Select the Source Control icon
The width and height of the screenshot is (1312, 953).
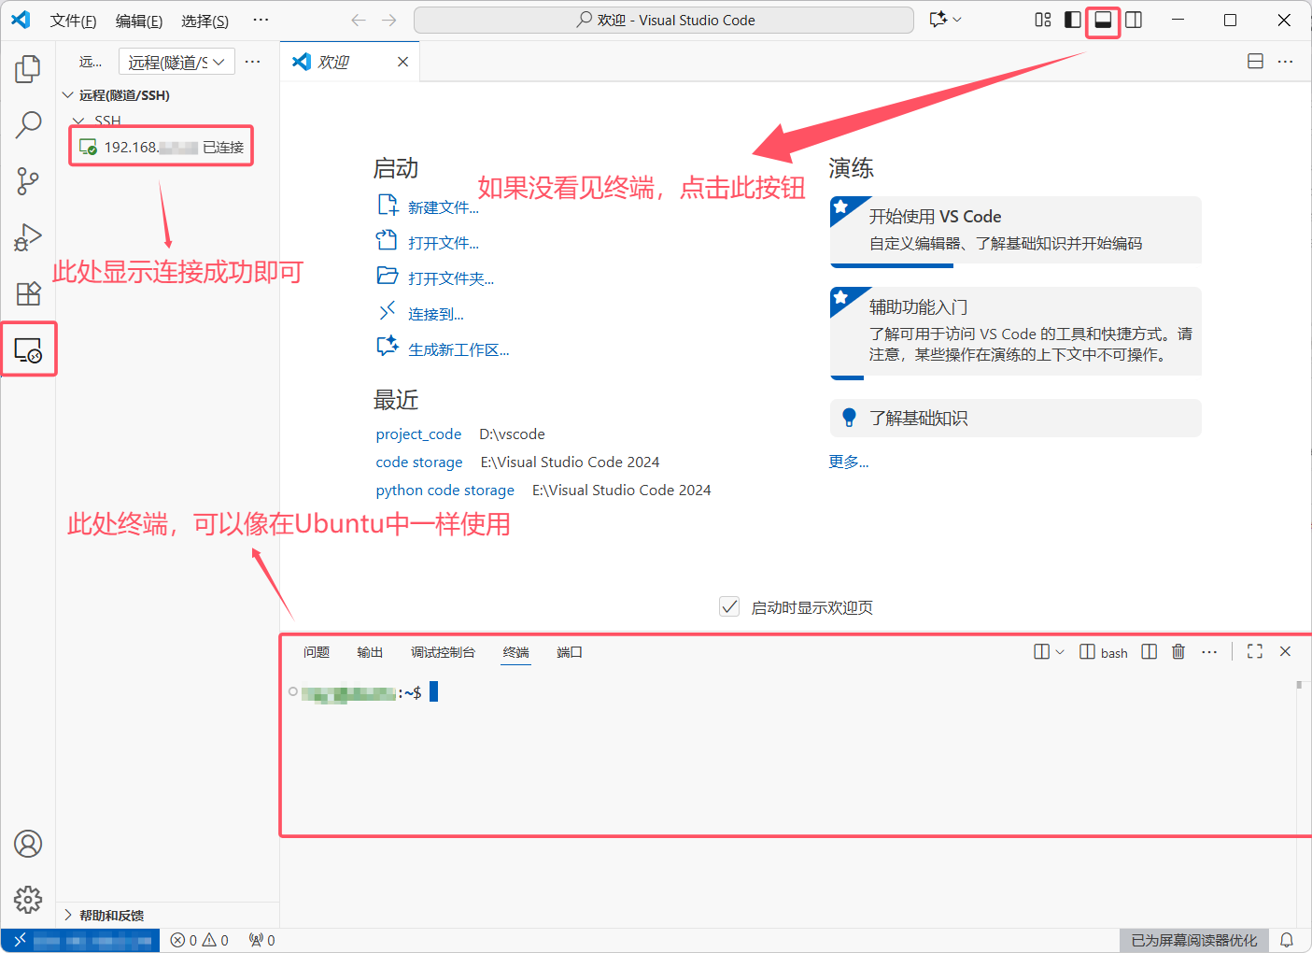click(28, 180)
